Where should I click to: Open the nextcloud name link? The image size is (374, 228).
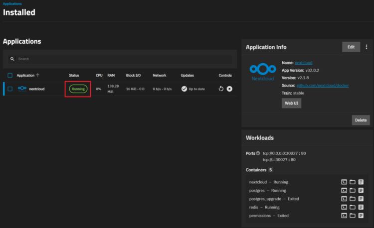click(x=304, y=63)
